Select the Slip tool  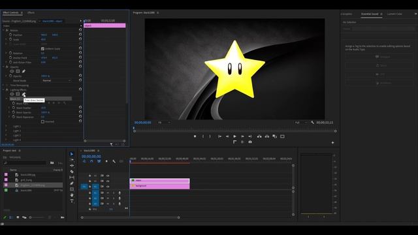point(72,178)
